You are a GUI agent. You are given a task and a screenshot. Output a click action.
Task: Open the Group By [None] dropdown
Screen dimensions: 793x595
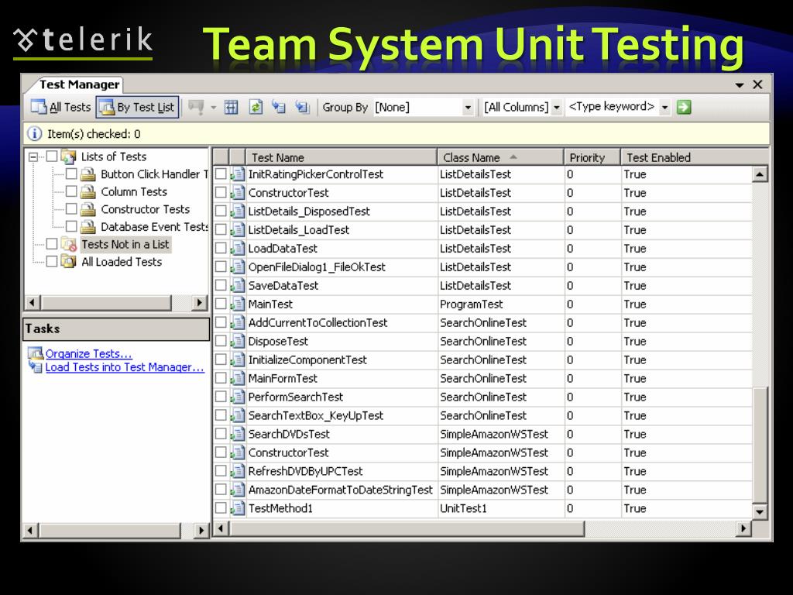[x=468, y=107]
